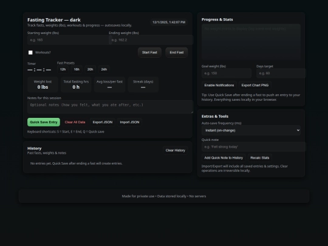Export data with Export JSON
Viewport: 328px width, 246px height.
(x=103, y=122)
